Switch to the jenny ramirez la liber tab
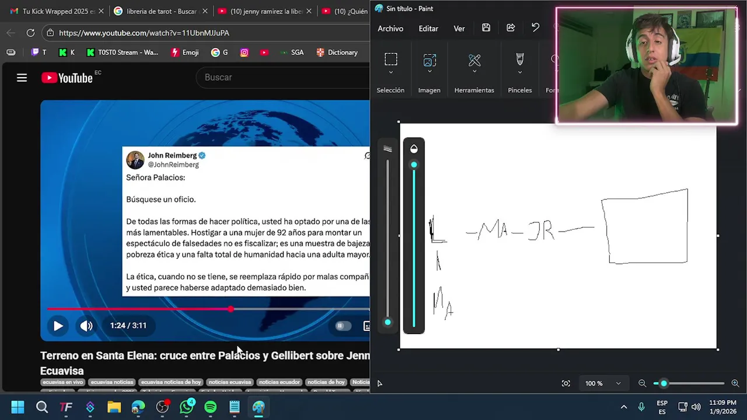Image resolution: width=747 pixels, height=420 pixels. [x=264, y=11]
